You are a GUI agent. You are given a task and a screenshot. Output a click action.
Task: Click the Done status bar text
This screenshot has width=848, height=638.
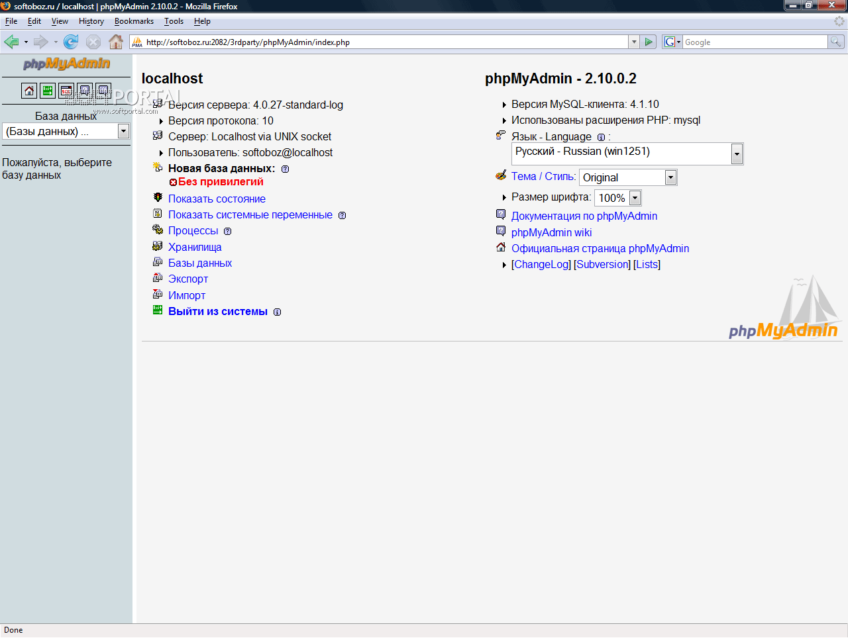(13, 630)
